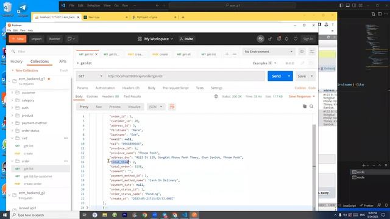390x219 pixels.
Task: Switch response view to Pretty
Action: (x=84, y=107)
